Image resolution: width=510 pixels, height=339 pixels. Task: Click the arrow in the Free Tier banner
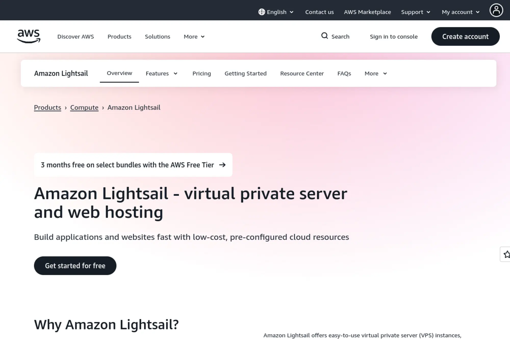(222, 165)
